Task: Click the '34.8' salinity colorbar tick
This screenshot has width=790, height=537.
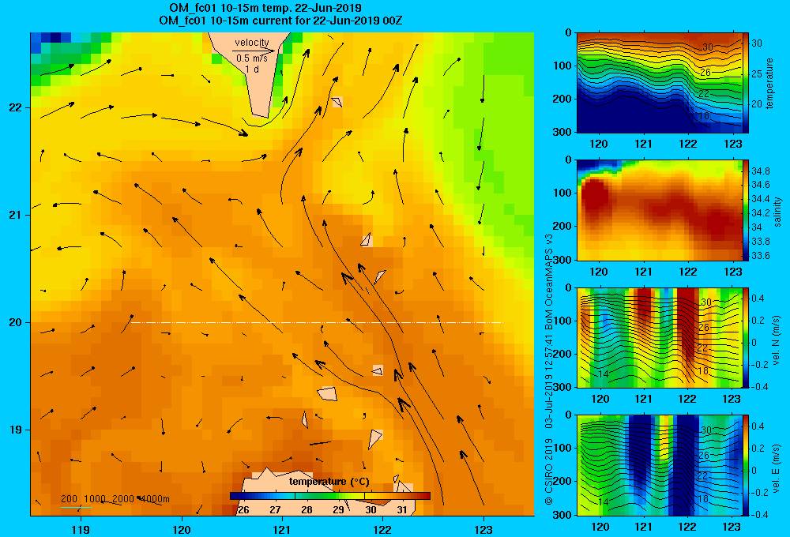Action: tap(761, 171)
